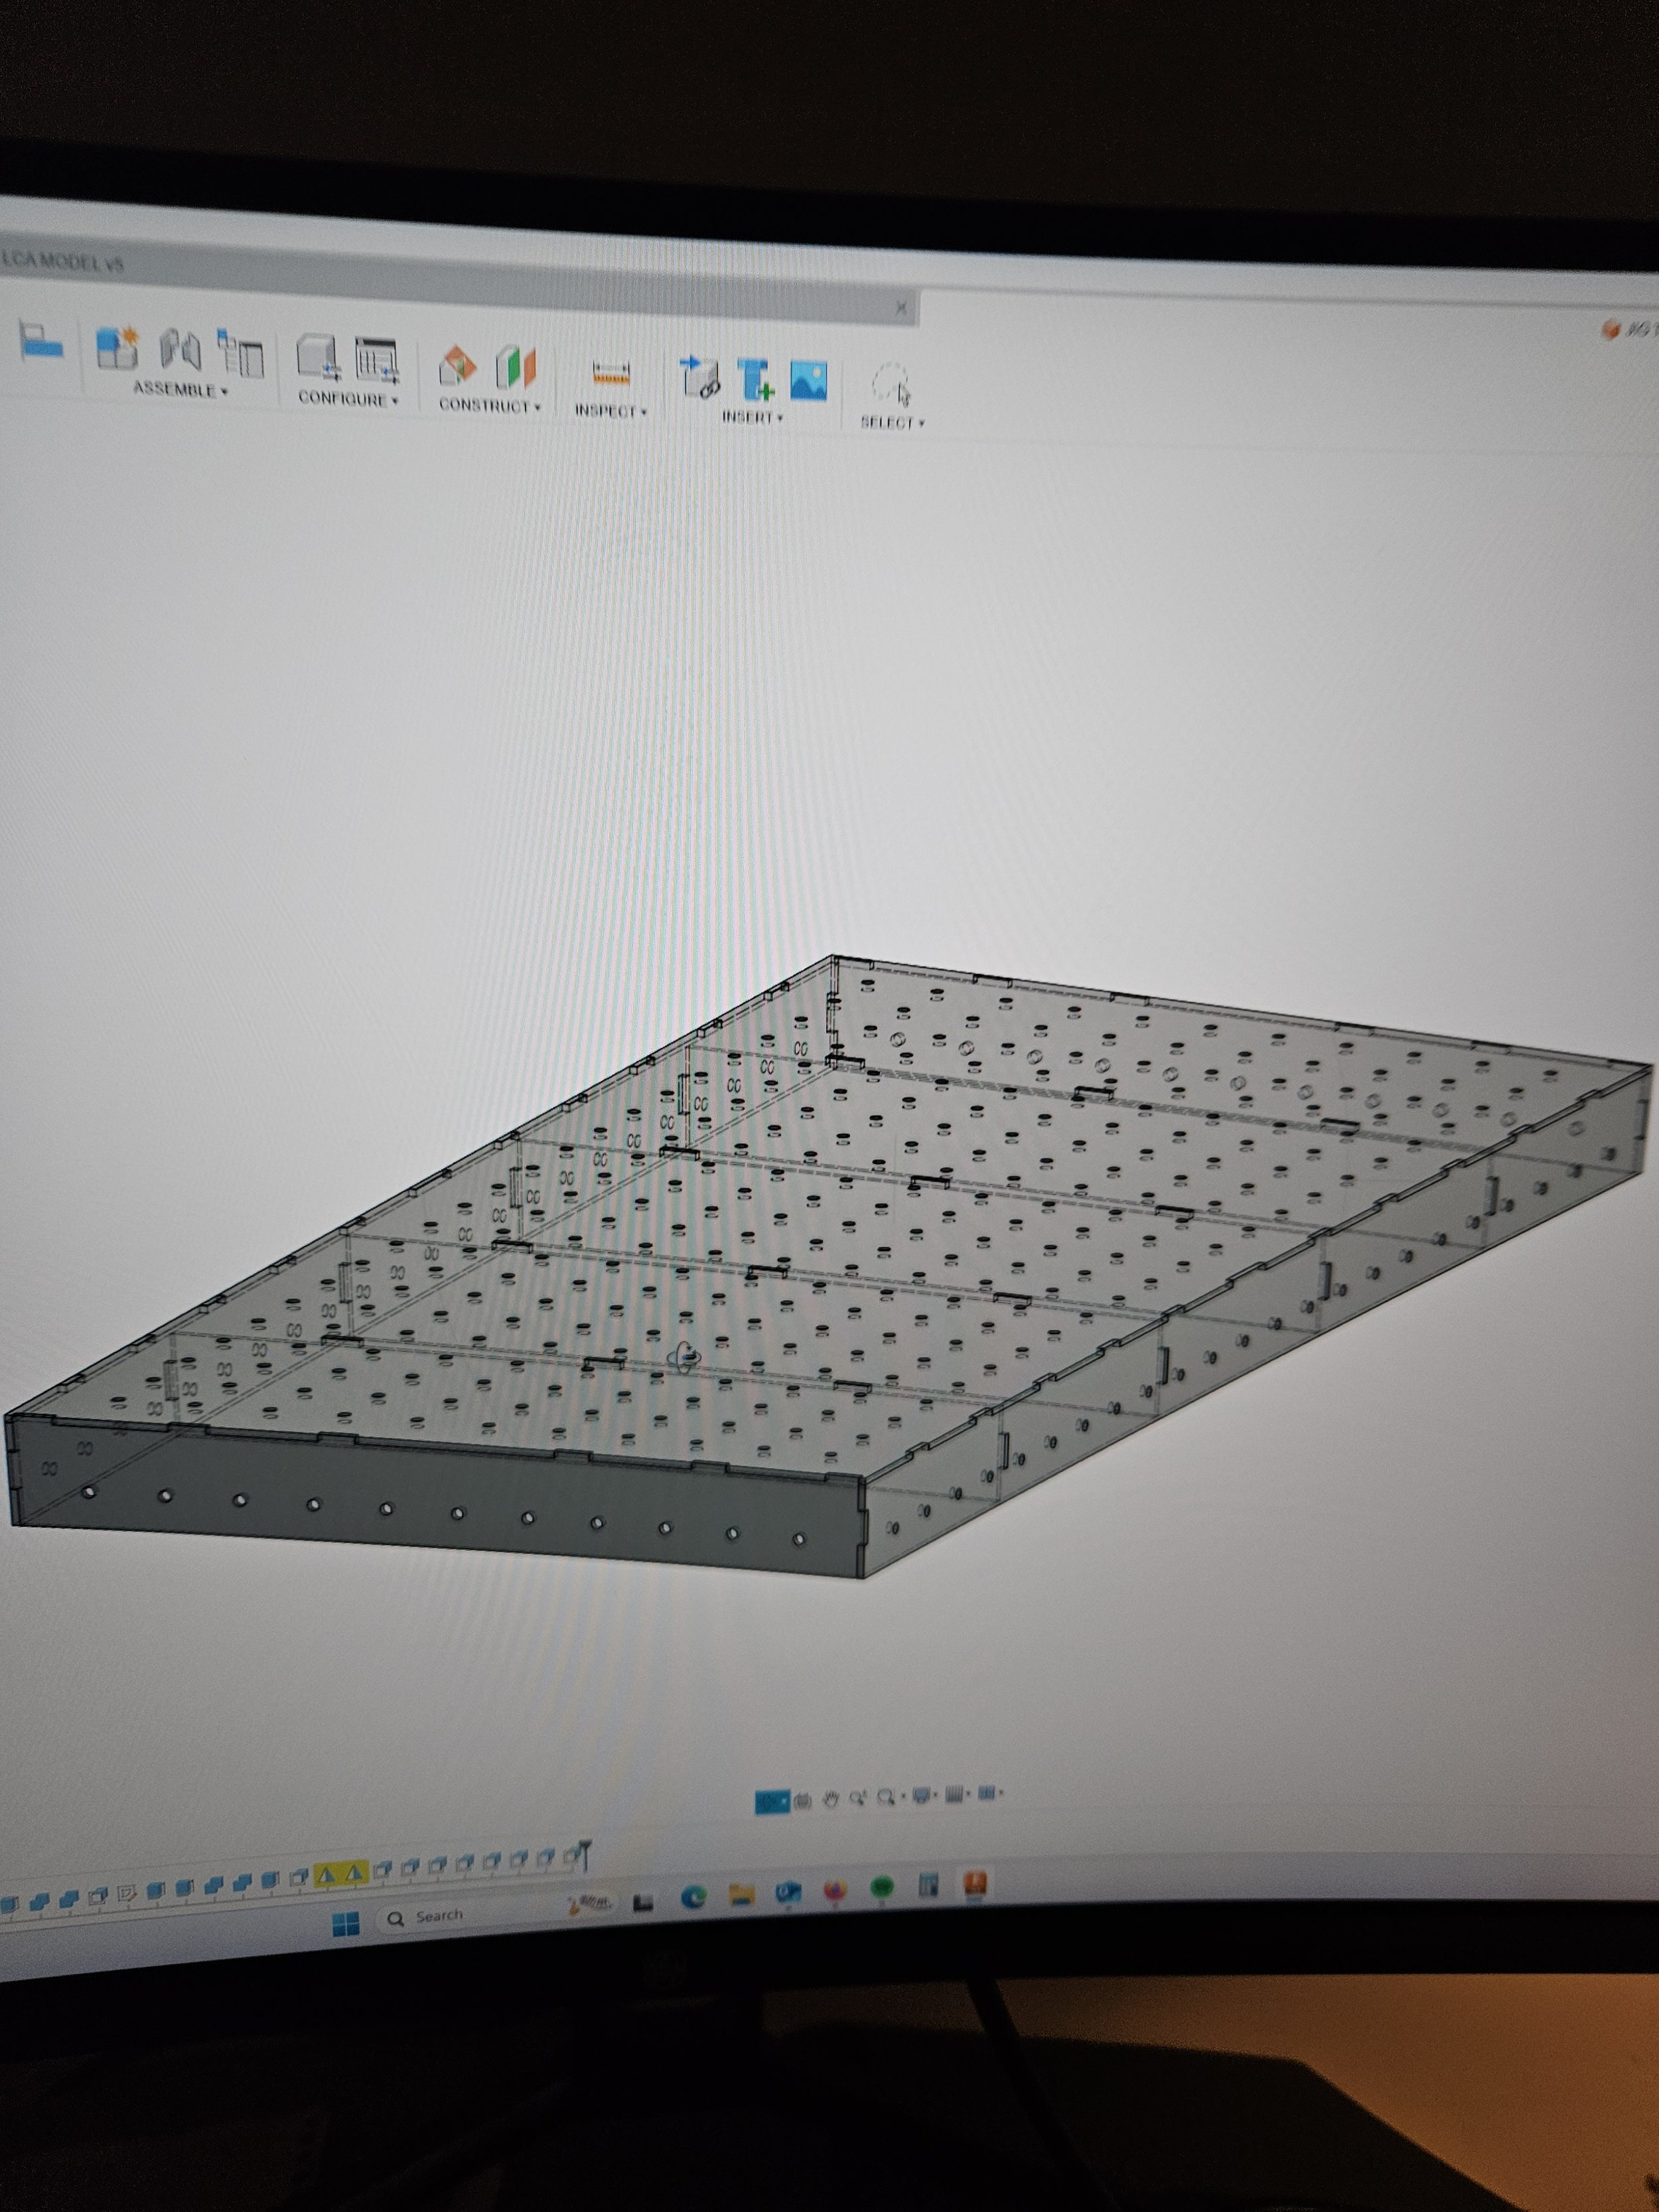
Task: Click the Insert Derive icon
Action: coord(699,374)
